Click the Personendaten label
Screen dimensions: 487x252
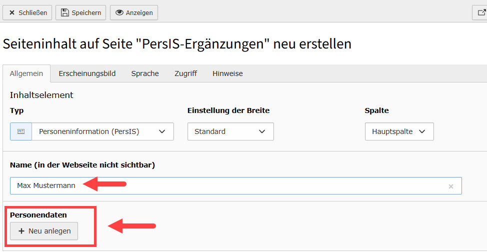[38, 215]
